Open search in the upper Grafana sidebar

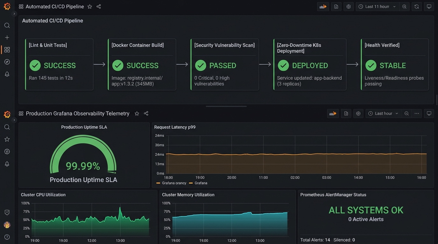coord(7,25)
